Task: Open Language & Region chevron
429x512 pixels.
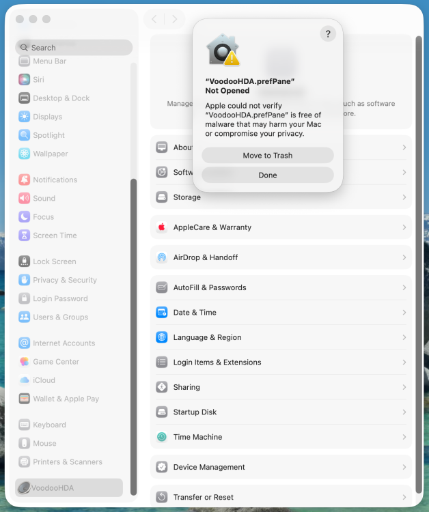Action: (x=404, y=337)
